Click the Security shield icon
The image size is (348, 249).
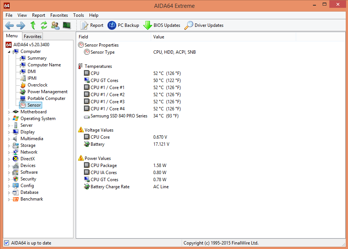16,179
